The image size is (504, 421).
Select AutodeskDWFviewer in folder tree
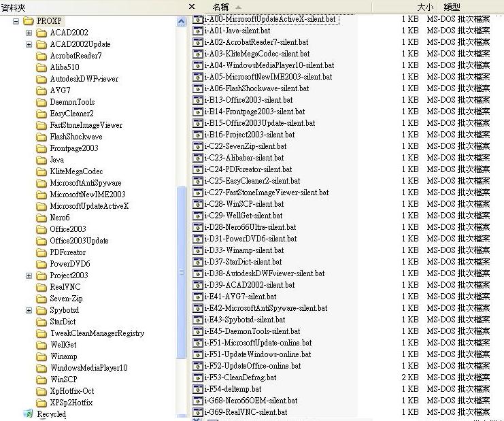pos(84,79)
